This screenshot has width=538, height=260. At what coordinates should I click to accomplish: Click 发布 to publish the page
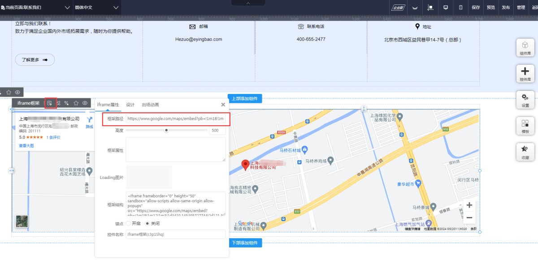(x=506, y=8)
